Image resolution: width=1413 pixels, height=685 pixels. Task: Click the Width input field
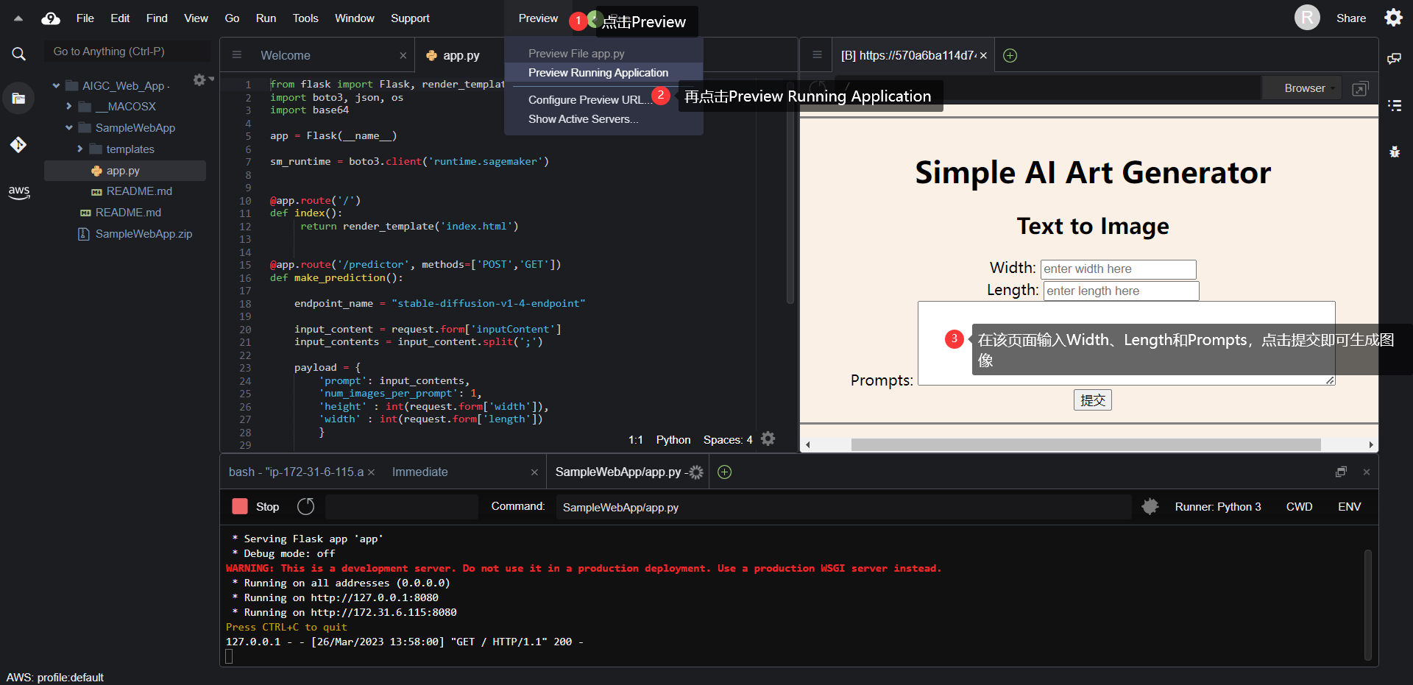tap(1119, 269)
